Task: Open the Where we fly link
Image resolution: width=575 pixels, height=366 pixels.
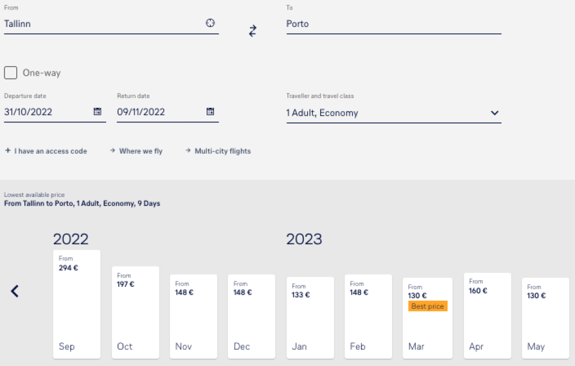Action: [140, 151]
